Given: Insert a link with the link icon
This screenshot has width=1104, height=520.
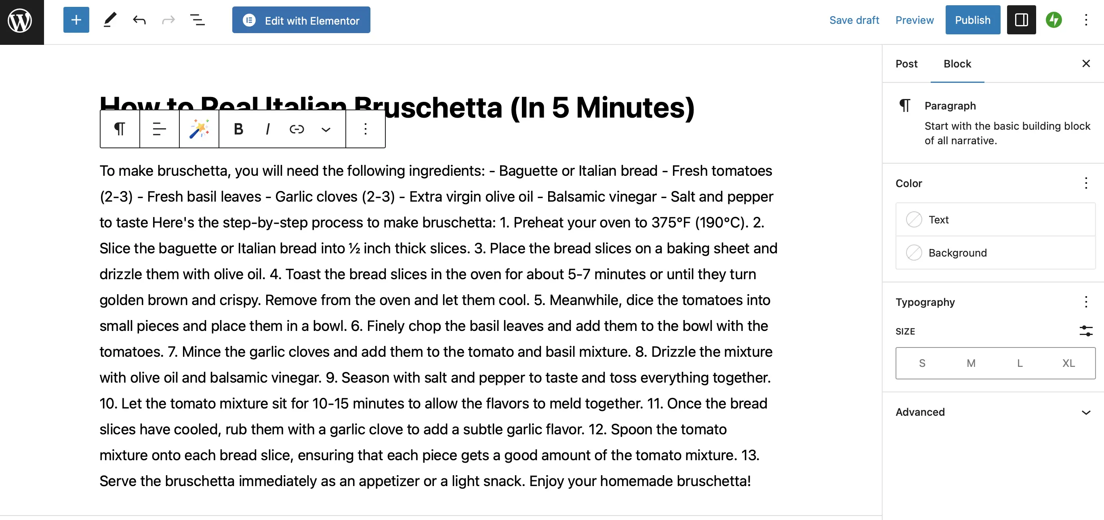Looking at the screenshot, I should pos(297,129).
